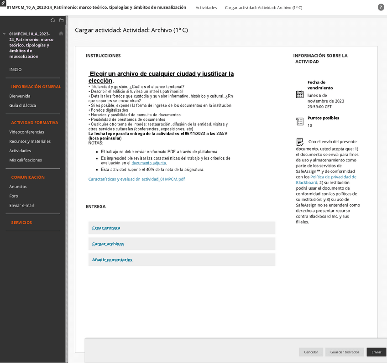
Task: Click the Puntos posibles value 10
Action: point(310,125)
